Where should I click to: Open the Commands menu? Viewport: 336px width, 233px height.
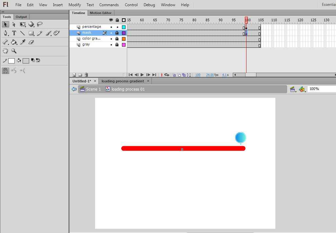click(x=109, y=5)
